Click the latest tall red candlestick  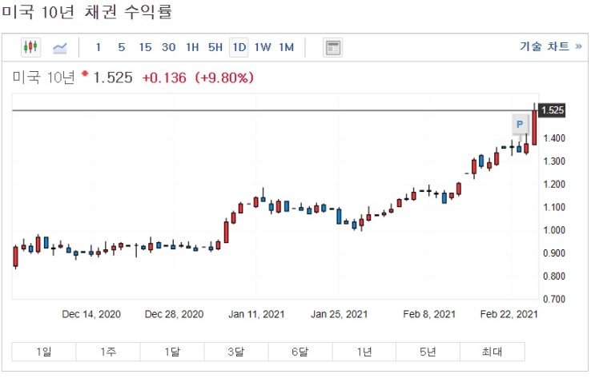click(x=535, y=127)
